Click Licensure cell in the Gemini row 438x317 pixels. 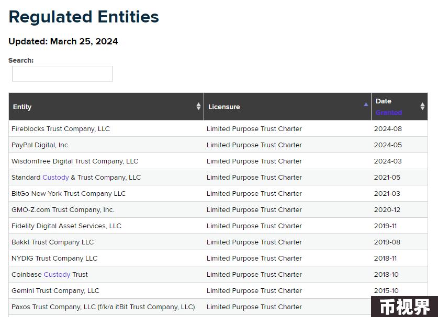[x=254, y=290]
